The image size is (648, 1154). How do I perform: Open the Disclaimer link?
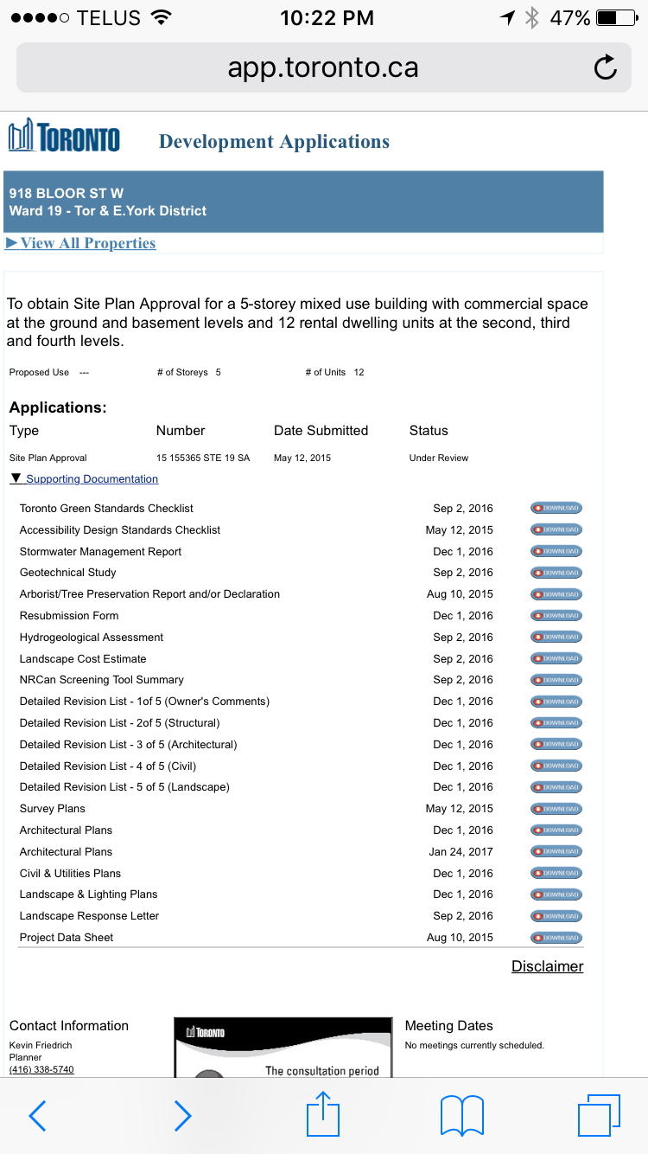547,966
